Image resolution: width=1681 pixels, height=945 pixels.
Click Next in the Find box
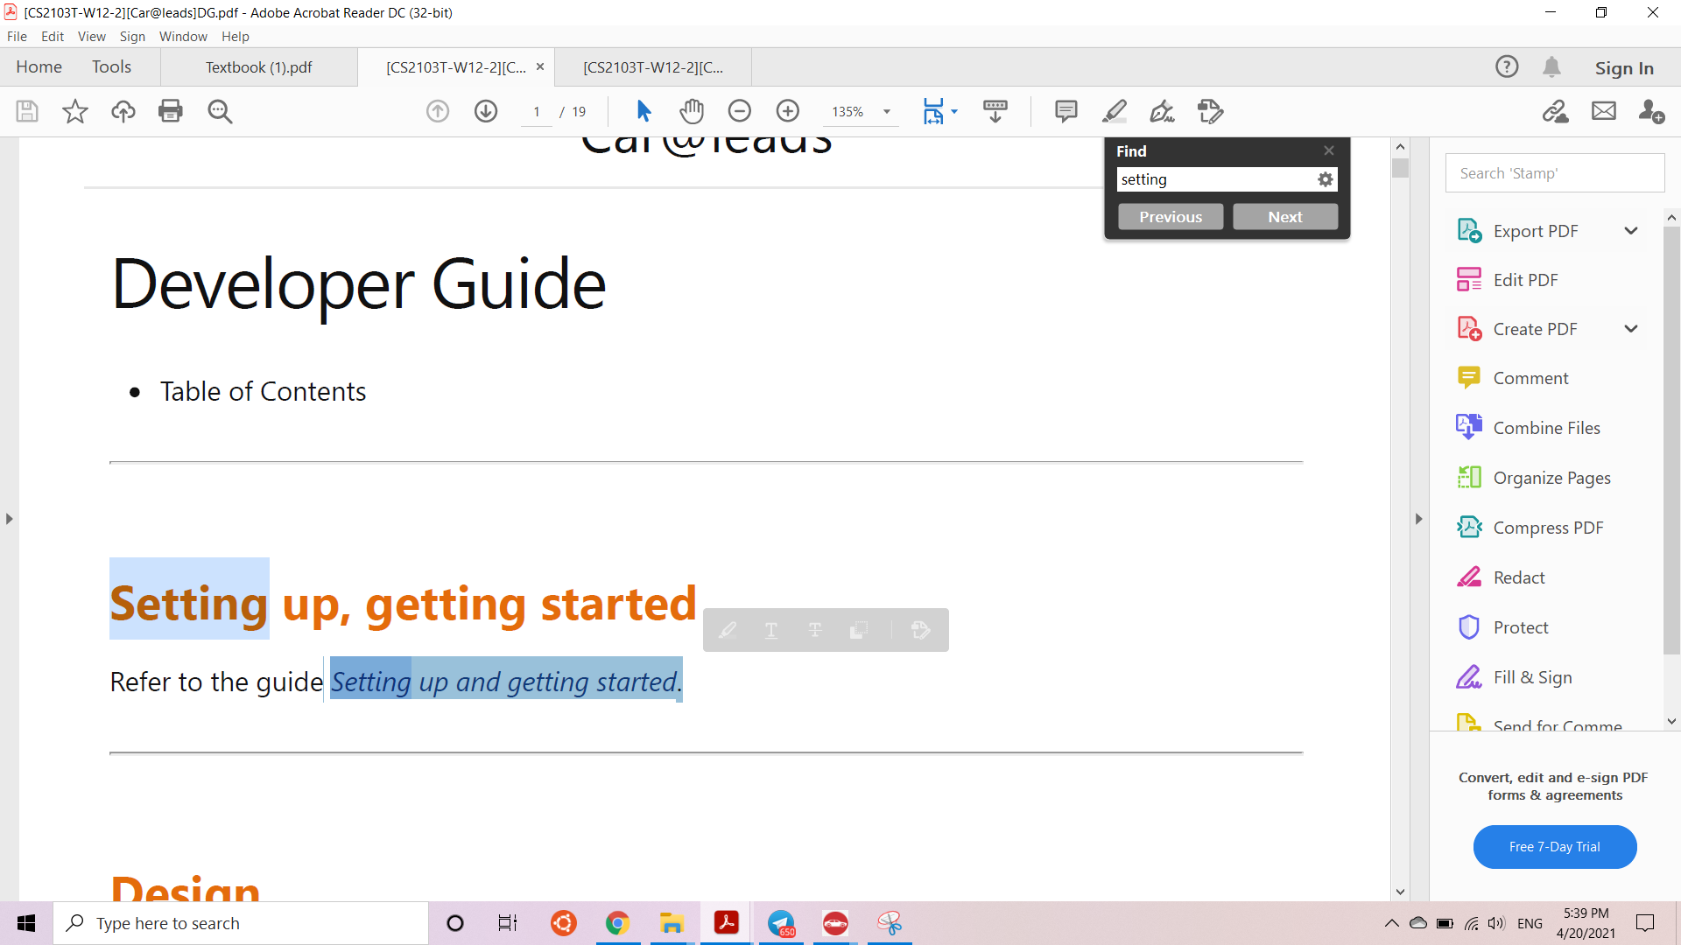click(1285, 217)
